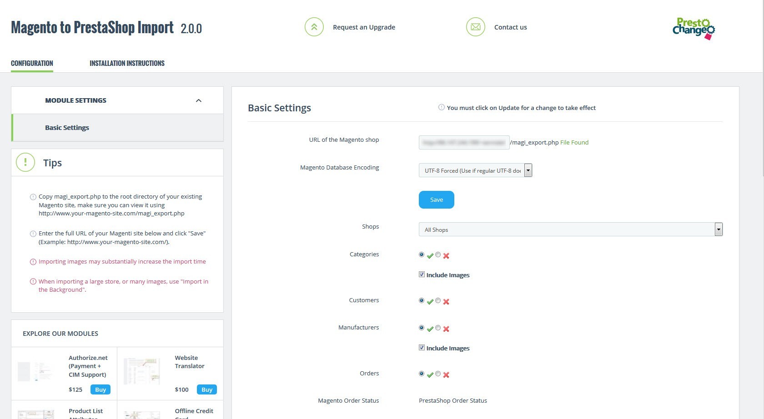Click the green check icon for Orders

430,375
